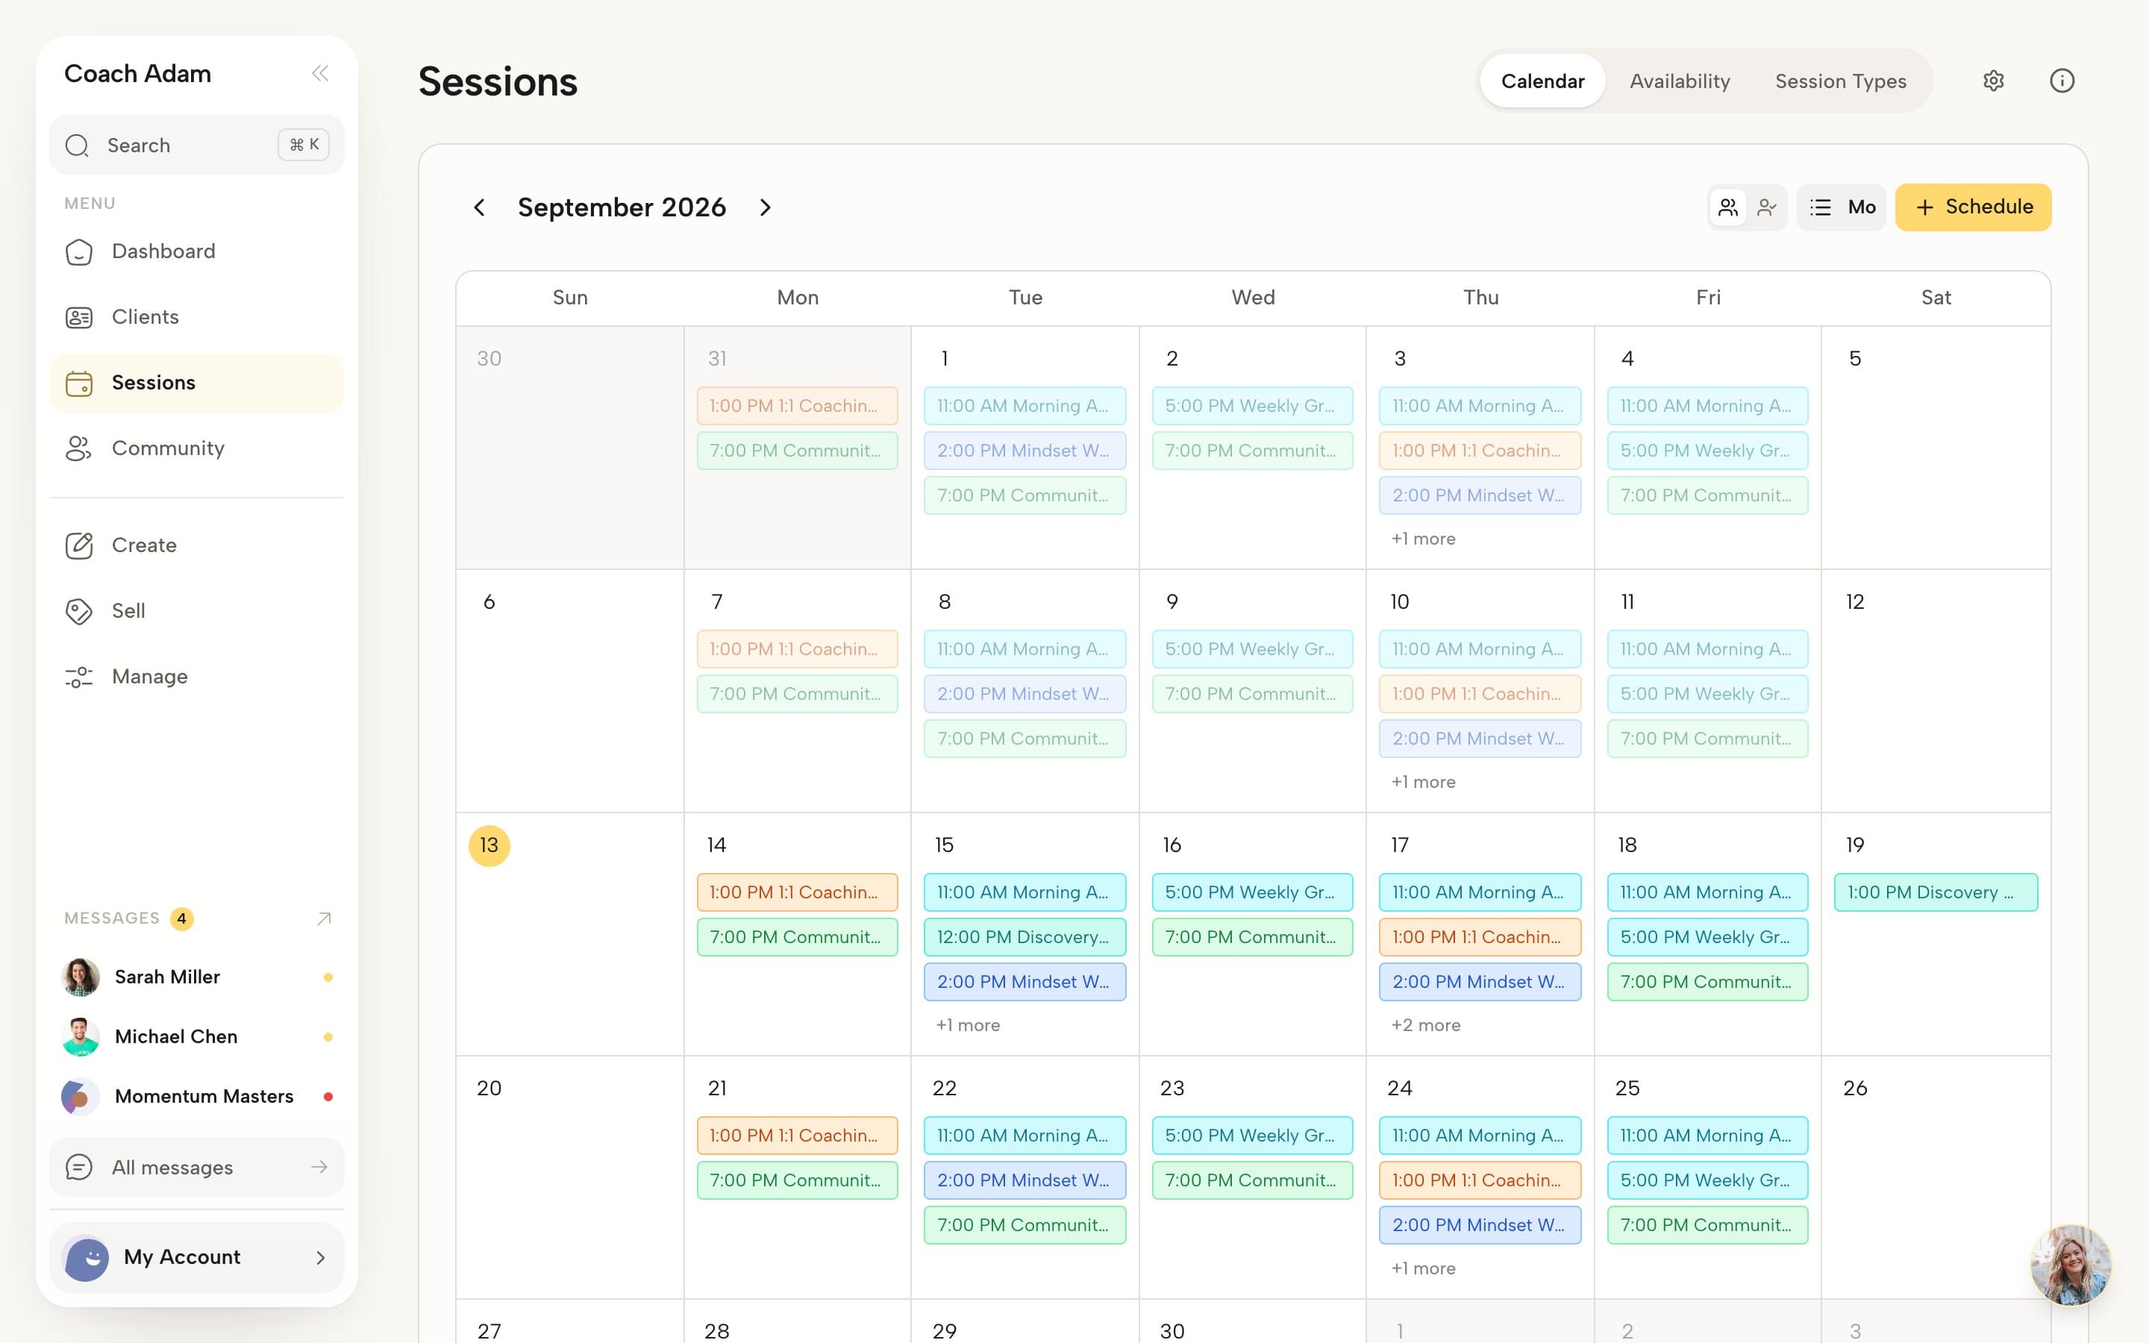Viewport: 2149px width, 1343px height.
Task: Click the All messages button
Action: click(x=196, y=1167)
